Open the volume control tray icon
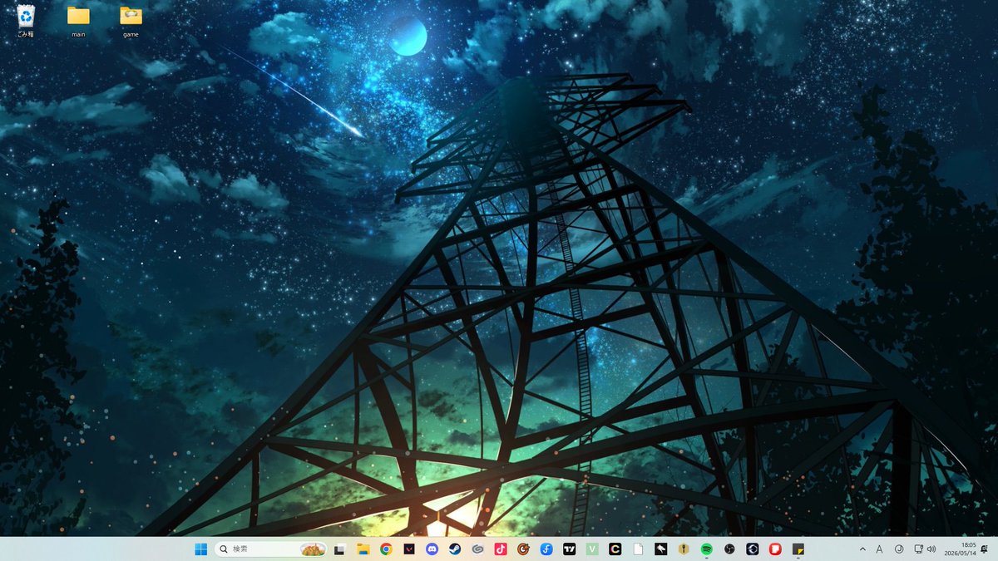This screenshot has height=561, width=998. (x=931, y=549)
